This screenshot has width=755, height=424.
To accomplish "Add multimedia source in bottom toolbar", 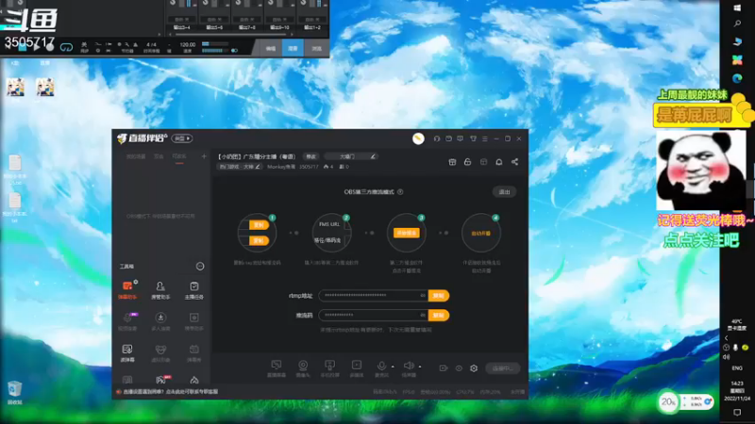I will (357, 368).
